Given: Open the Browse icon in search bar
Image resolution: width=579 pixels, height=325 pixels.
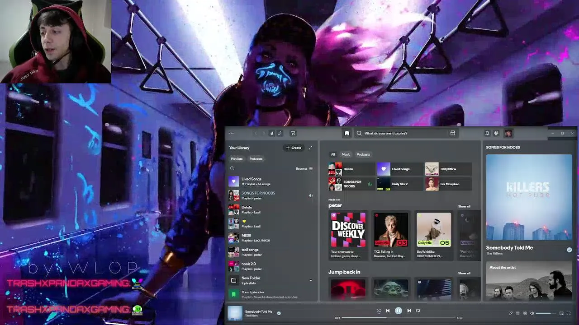Looking at the screenshot, I should point(453,133).
